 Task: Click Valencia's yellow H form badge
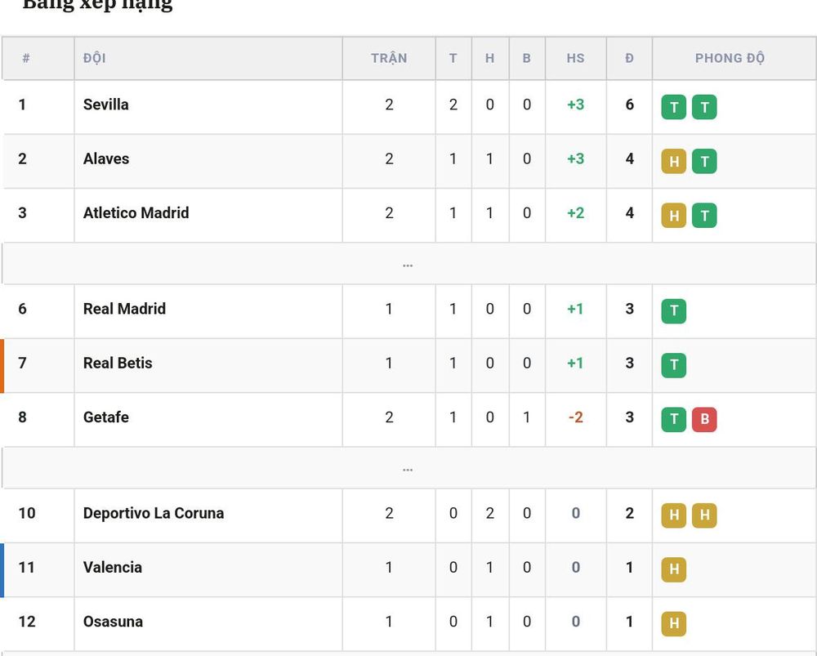click(674, 569)
